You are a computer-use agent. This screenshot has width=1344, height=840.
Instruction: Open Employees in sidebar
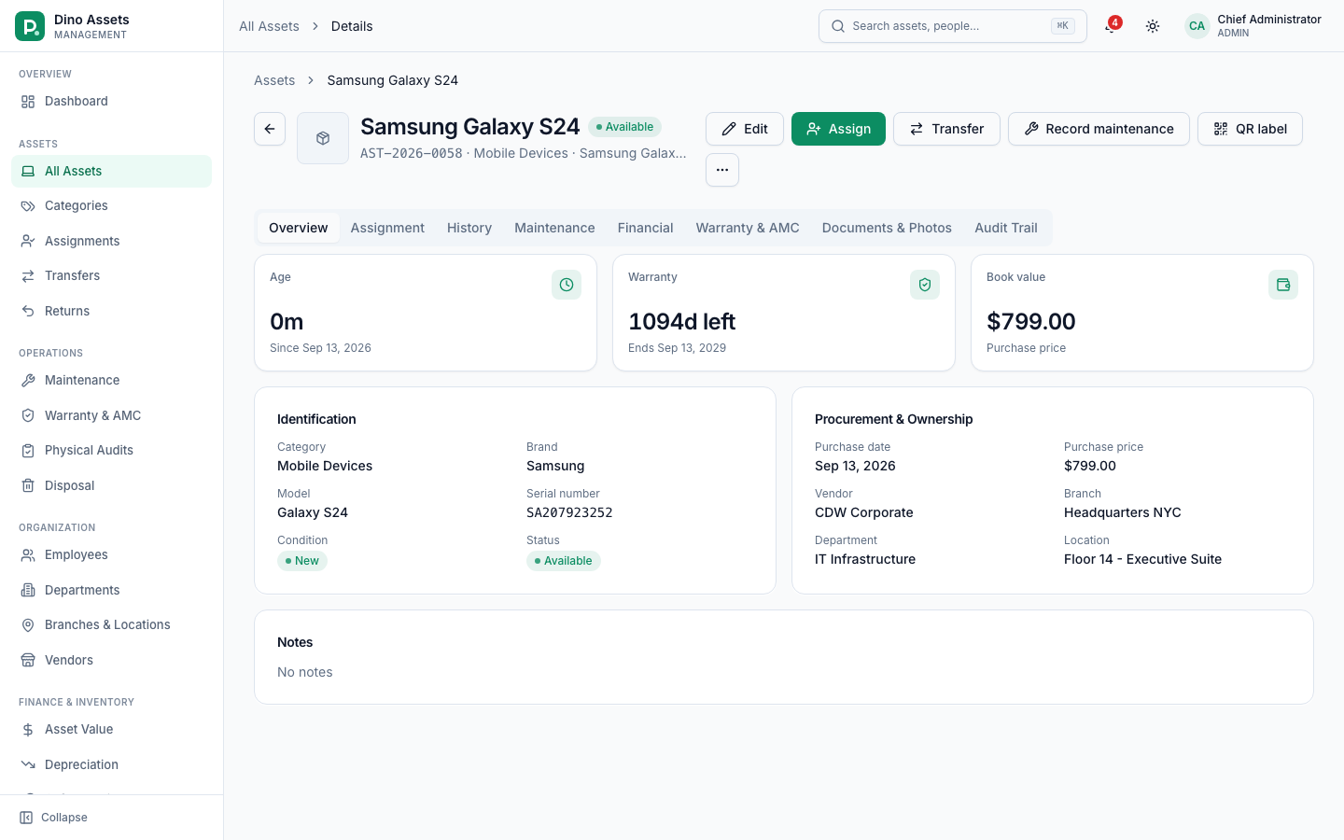click(x=111, y=554)
